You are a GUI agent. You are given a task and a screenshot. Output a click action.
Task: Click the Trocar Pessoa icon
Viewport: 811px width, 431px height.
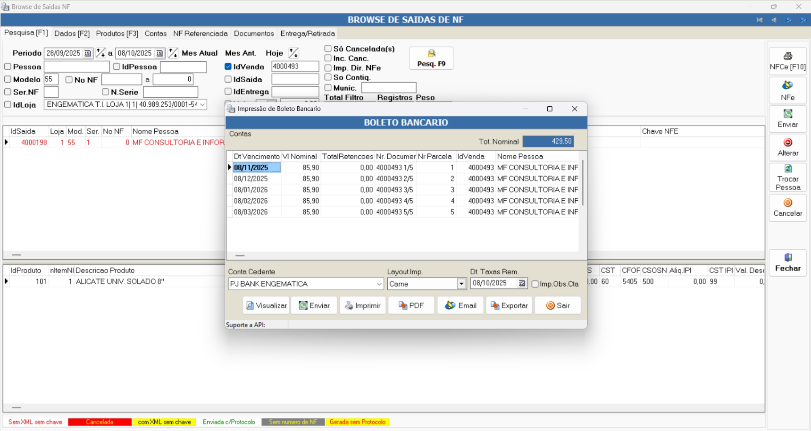[x=787, y=169]
